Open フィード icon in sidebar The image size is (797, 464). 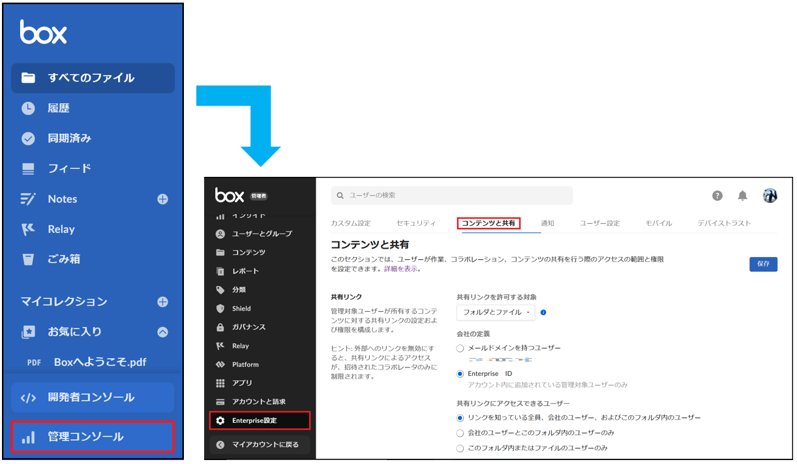coord(28,168)
